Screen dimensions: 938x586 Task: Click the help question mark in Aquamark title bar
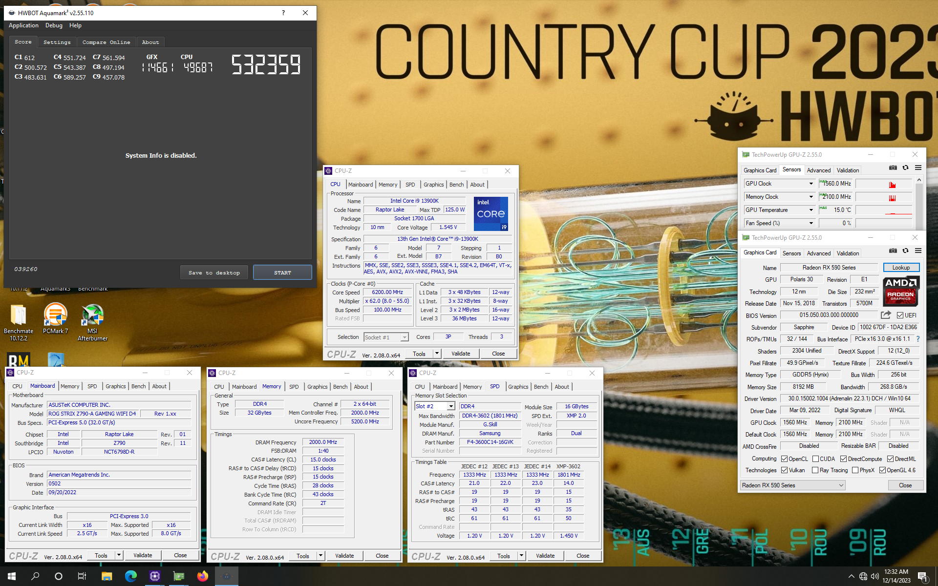coord(283,13)
